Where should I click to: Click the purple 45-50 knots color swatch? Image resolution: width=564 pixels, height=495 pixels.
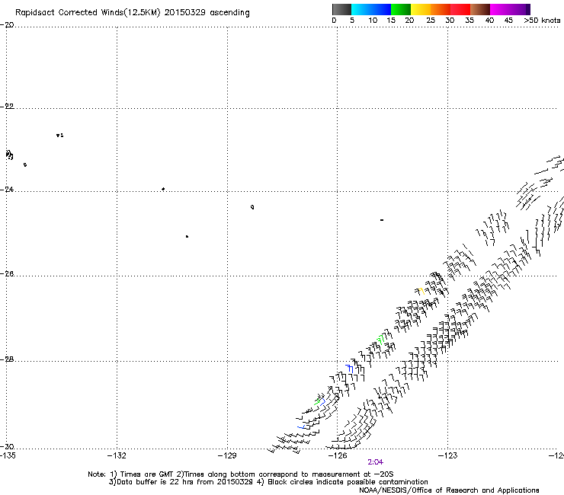point(520,9)
